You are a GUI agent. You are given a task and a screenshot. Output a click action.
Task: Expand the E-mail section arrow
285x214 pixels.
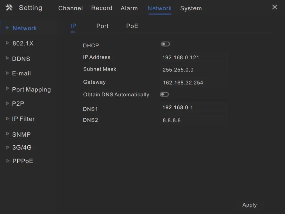coord(7,73)
